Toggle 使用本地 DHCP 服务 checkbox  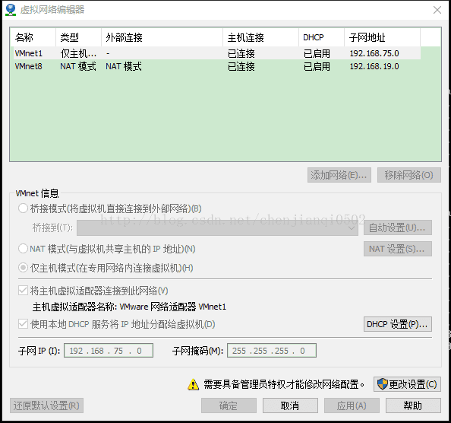[23, 324]
